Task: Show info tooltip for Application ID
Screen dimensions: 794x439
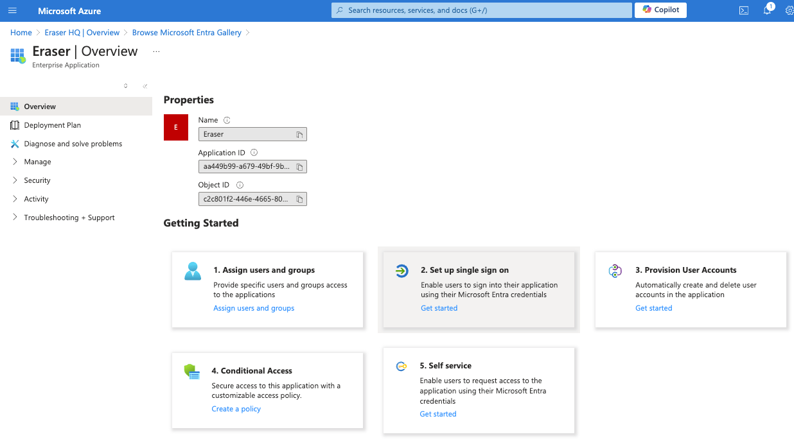Action: point(254,153)
